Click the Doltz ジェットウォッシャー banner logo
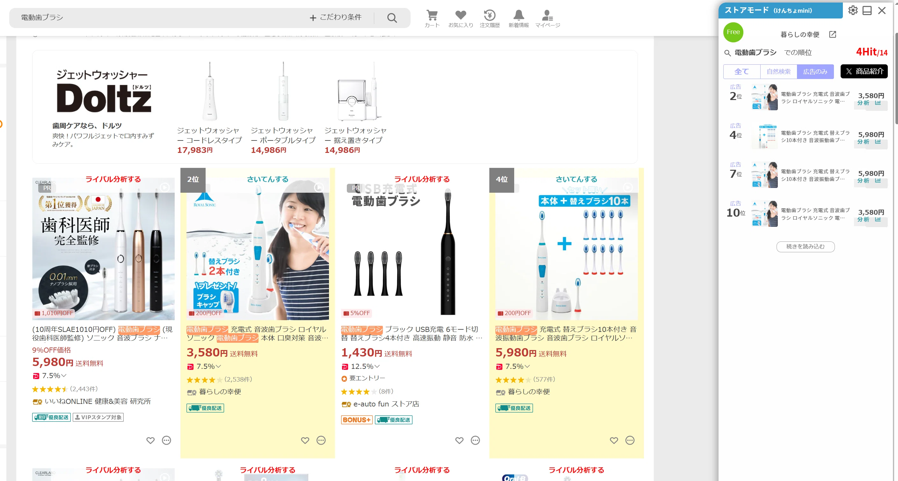This screenshot has width=898, height=481. pyautogui.click(x=104, y=91)
